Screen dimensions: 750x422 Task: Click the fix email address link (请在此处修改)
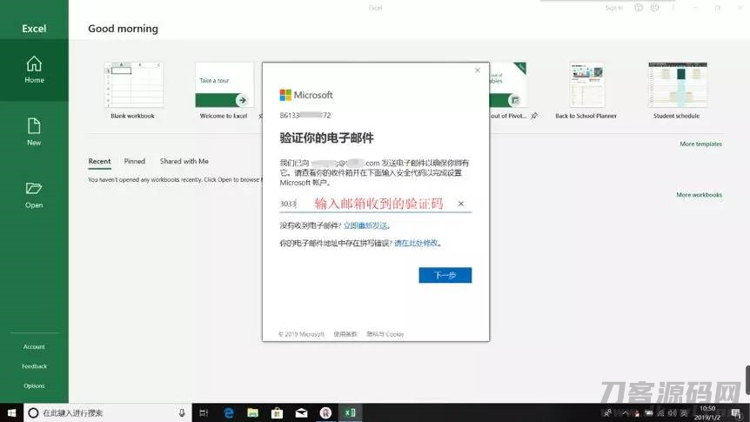tap(416, 243)
